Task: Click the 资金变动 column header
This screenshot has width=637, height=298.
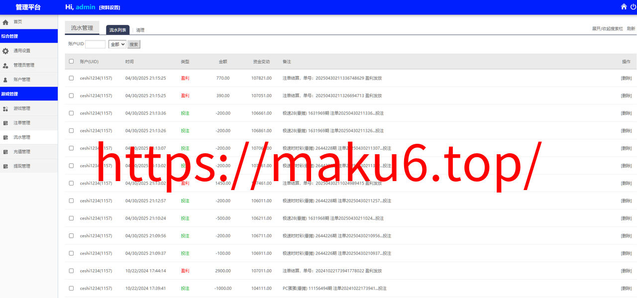Action: click(261, 62)
